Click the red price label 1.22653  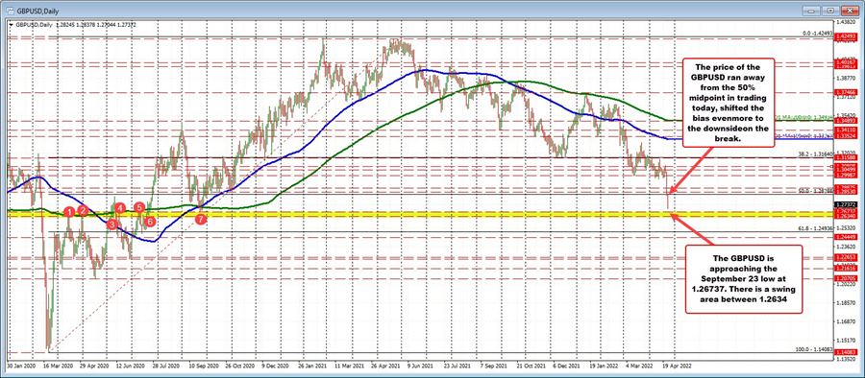(845, 257)
